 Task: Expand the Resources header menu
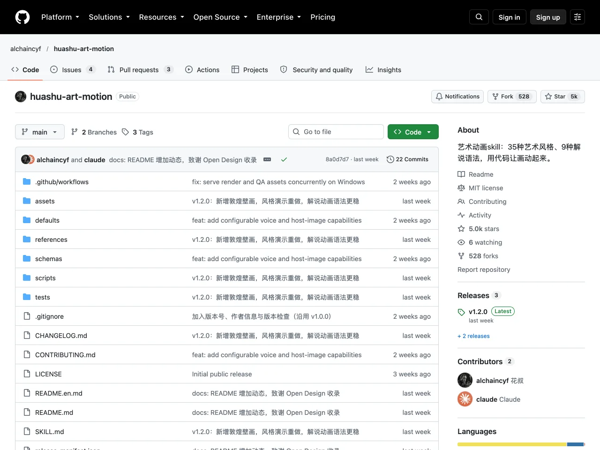pyautogui.click(x=162, y=17)
